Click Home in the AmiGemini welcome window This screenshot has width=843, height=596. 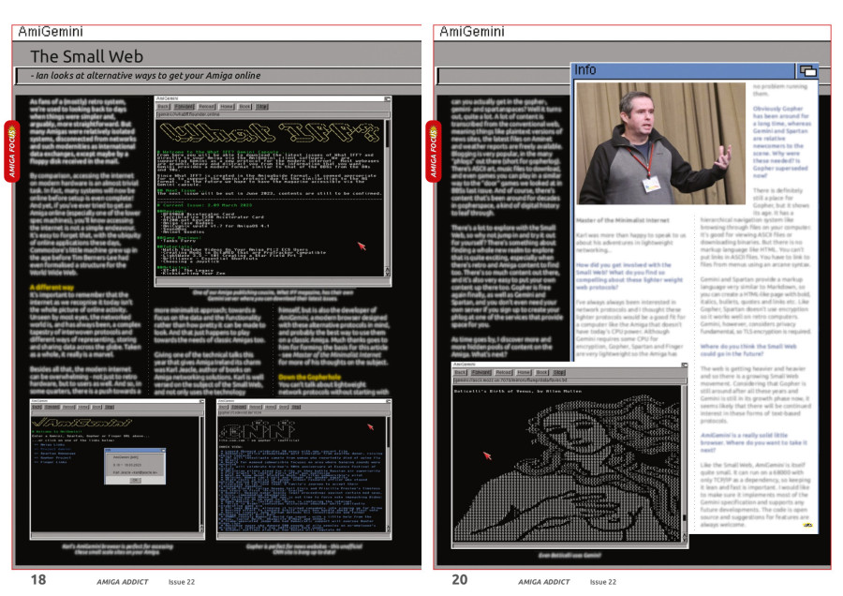pyautogui.click(x=83, y=407)
